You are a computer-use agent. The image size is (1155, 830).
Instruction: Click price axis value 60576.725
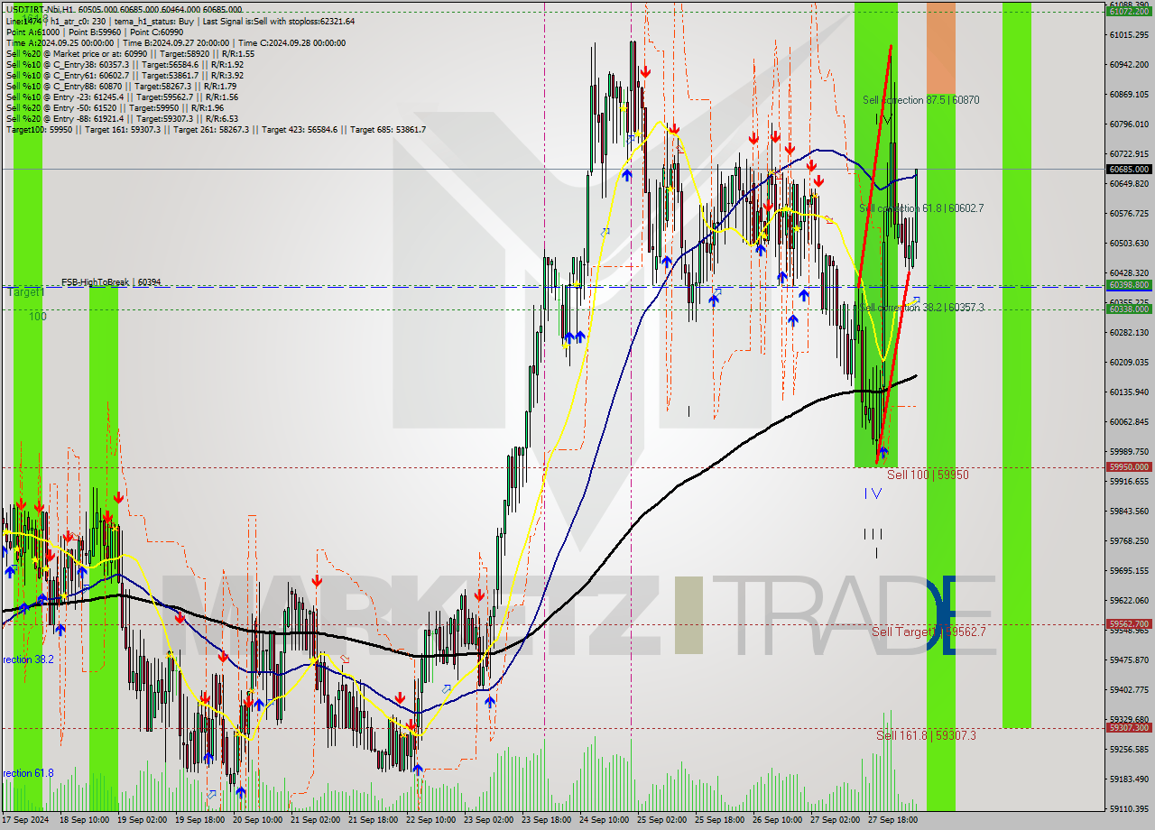[1129, 213]
